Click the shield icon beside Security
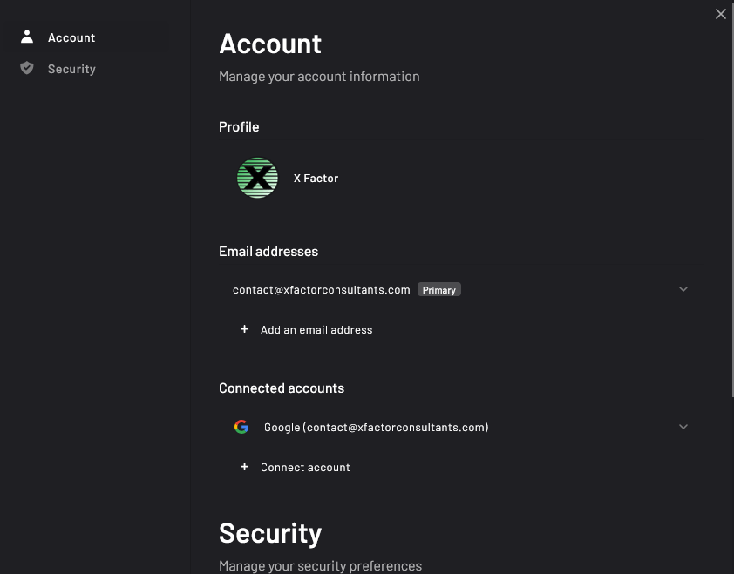Screen dimensions: 734x574 point(27,68)
